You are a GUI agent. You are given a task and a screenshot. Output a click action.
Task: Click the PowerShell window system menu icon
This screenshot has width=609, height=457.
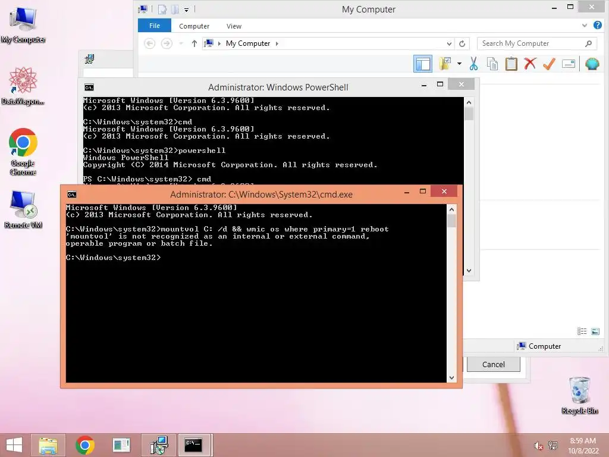click(89, 87)
